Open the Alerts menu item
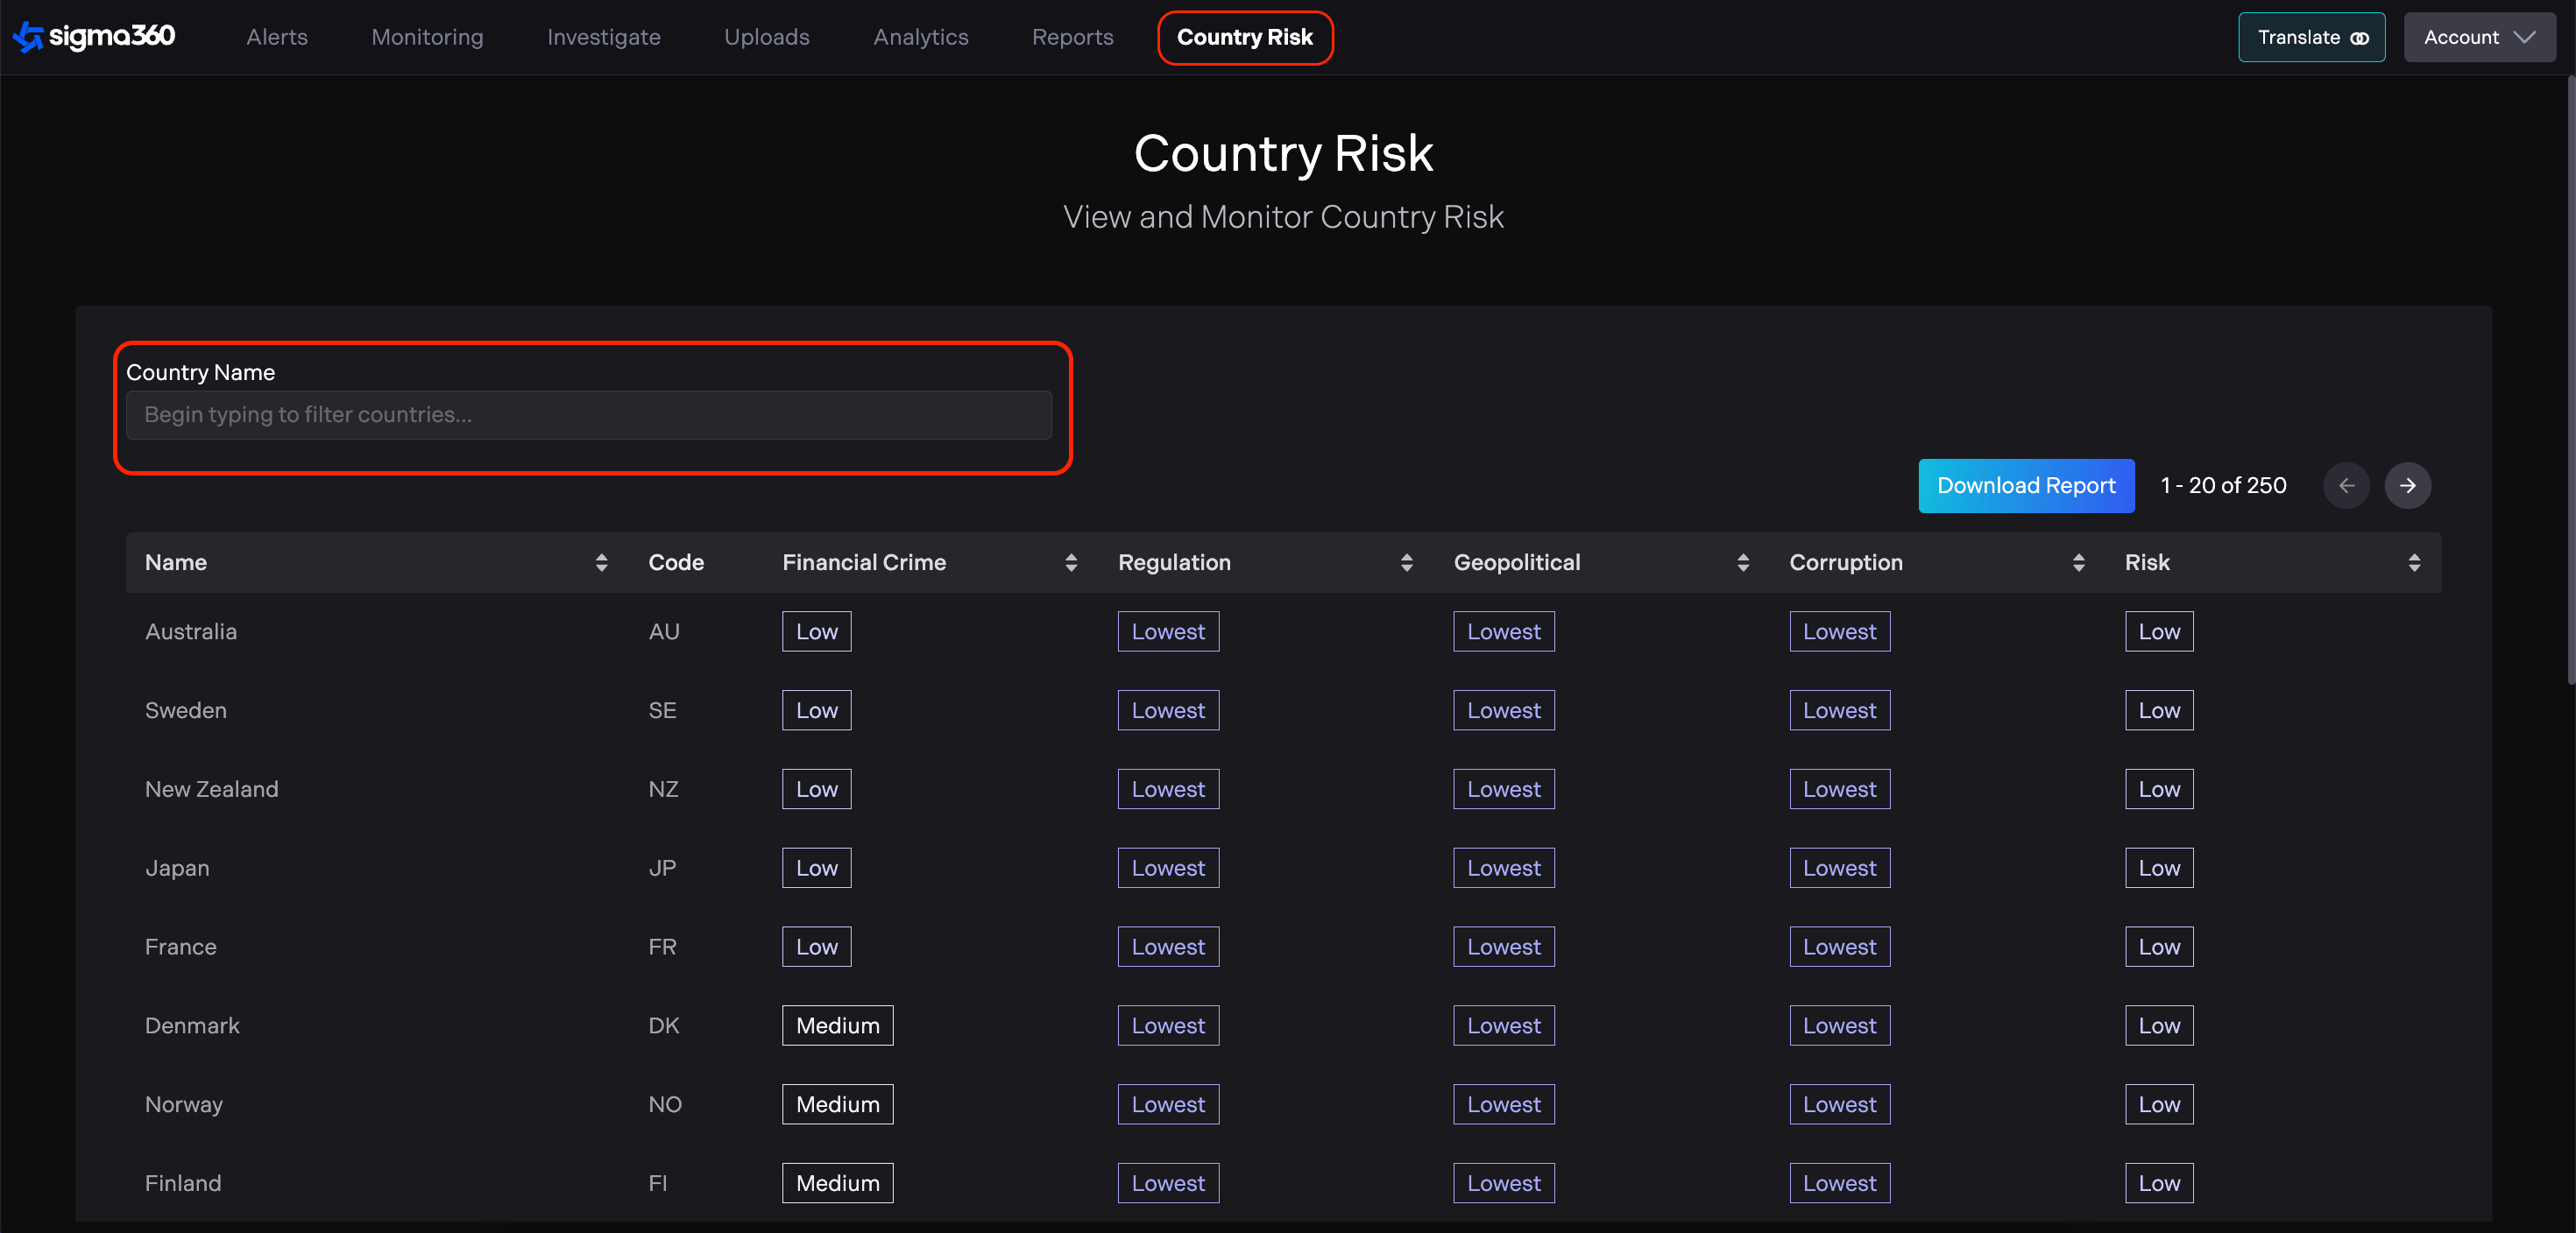This screenshot has height=1233, width=2576. tap(277, 37)
